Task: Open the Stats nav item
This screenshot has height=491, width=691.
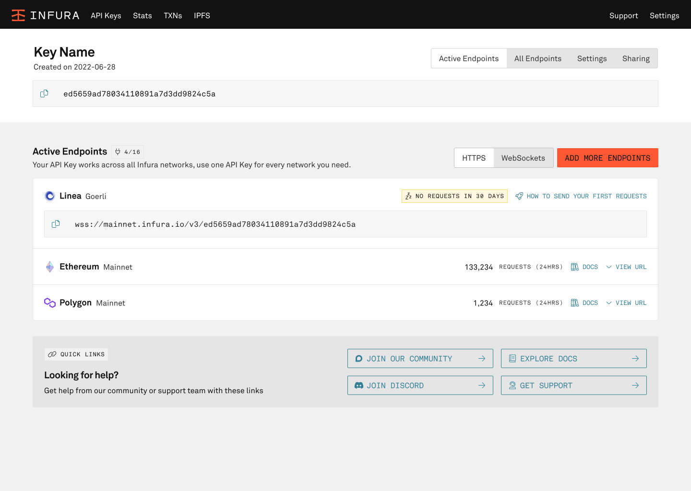Action: point(143,15)
